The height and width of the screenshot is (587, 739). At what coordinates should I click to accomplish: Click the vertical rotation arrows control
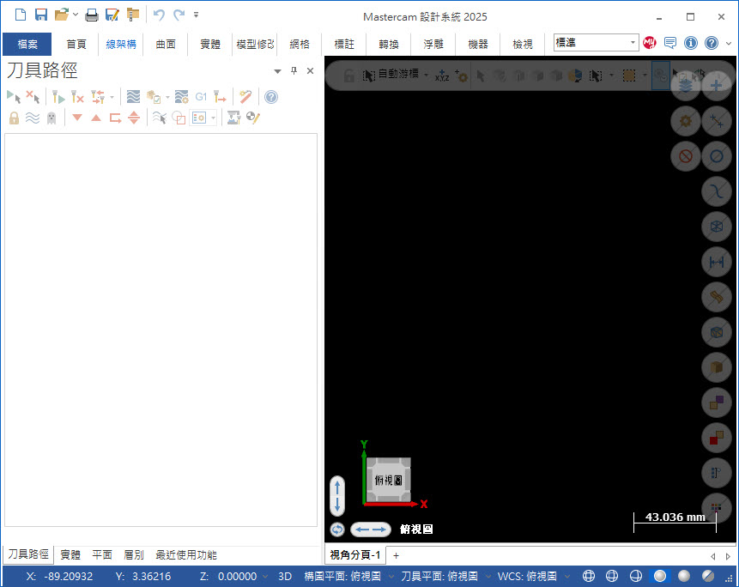point(337,496)
